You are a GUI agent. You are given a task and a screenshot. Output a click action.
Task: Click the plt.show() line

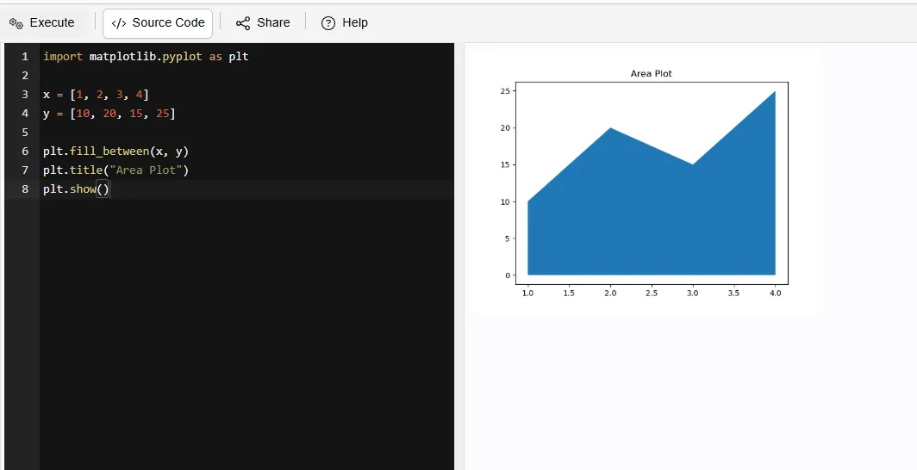pyautogui.click(x=76, y=189)
